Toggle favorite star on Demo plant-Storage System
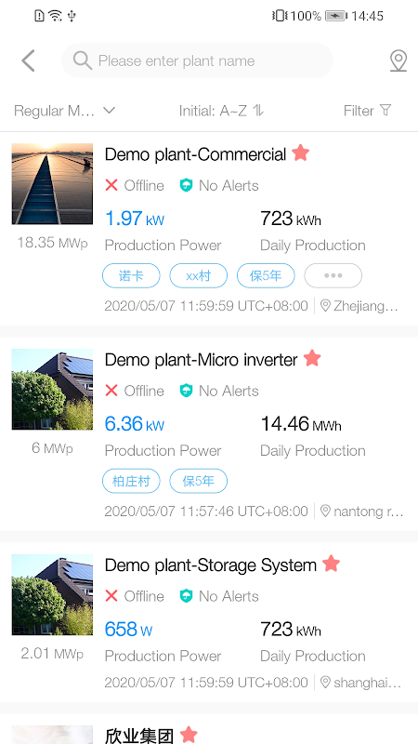The image size is (418, 744). 331,564
